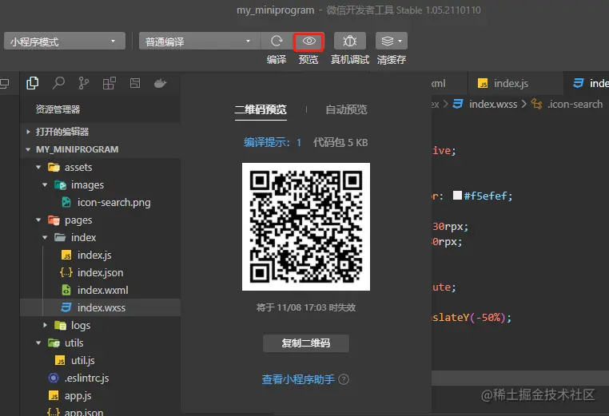Click the 复制二维码 button
The width and height of the screenshot is (609, 416).
(306, 343)
